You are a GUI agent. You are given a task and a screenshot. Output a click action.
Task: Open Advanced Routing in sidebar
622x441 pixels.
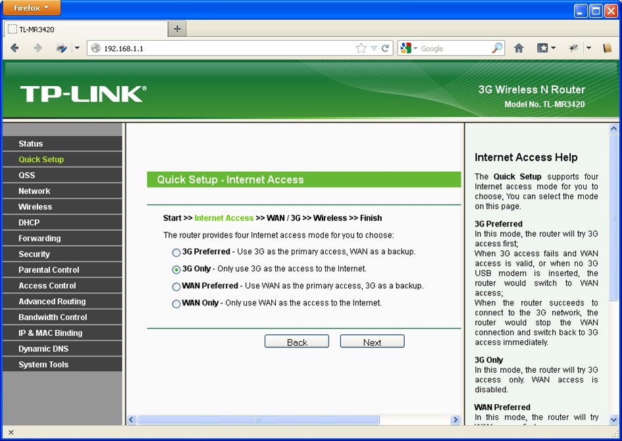click(x=63, y=301)
